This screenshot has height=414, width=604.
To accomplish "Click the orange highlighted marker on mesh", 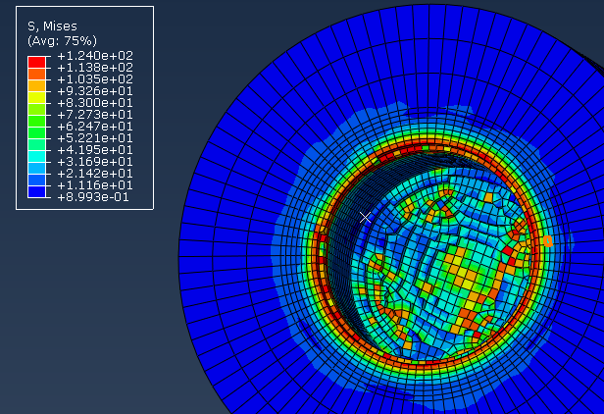I will coord(548,241).
